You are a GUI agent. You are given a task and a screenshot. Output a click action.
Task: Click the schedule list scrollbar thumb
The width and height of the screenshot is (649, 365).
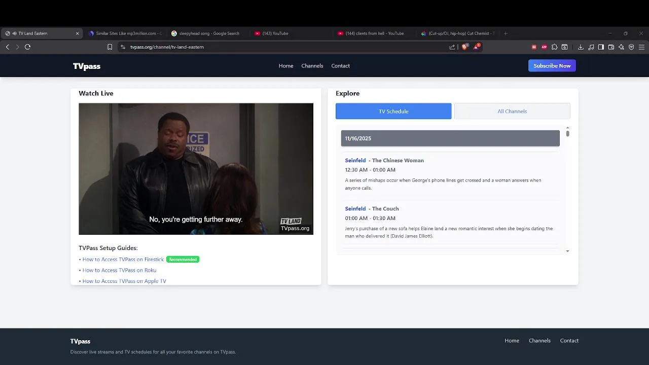[x=567, y=134]
